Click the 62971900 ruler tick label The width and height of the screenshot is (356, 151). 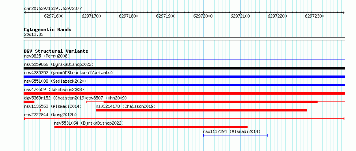(x=166, y=16)
